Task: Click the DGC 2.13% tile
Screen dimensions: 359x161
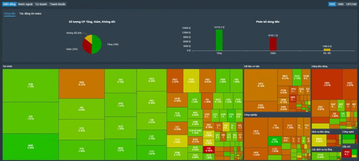Action: (297, 77)
